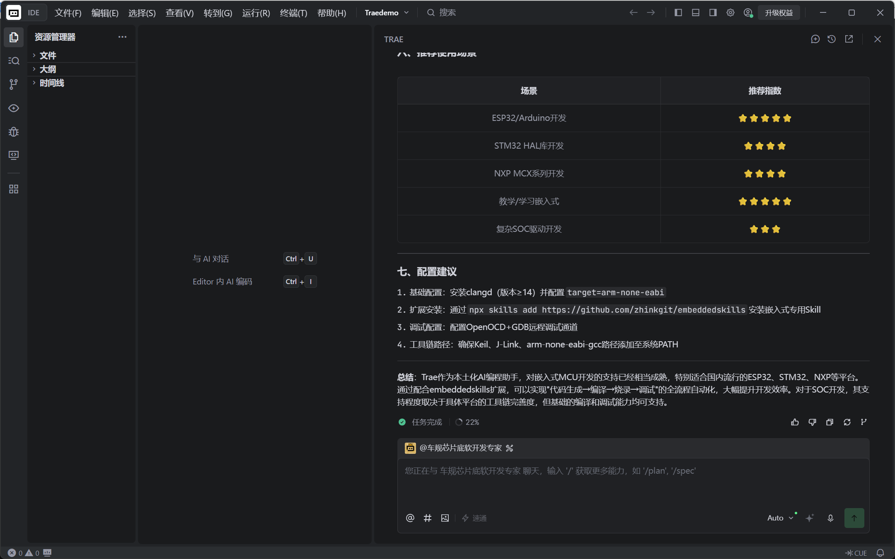Expand the 时间线 section

82,83
